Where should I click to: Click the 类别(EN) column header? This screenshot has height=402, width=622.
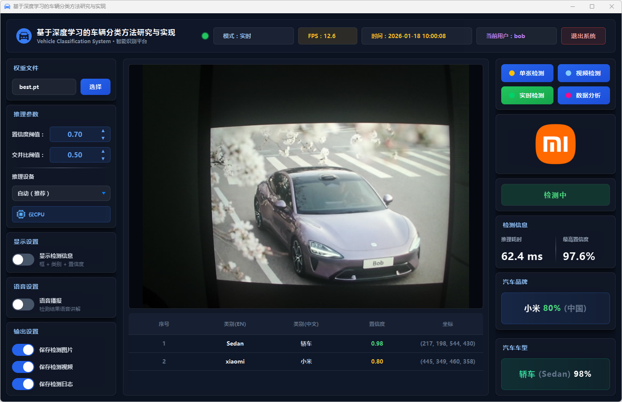click(235, 324)
